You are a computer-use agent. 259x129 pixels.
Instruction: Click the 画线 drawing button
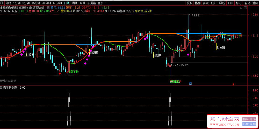(222, 3)
